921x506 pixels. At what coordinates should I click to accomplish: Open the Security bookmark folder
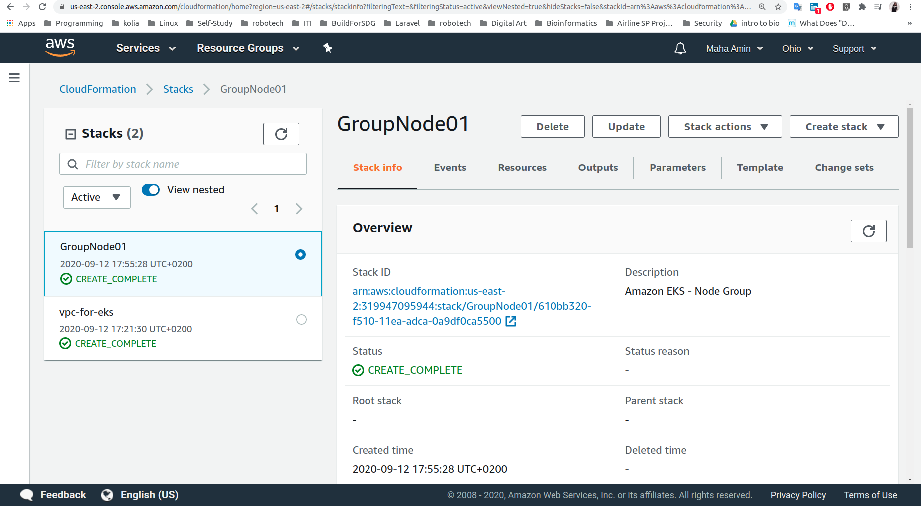(x=702, y=23)
